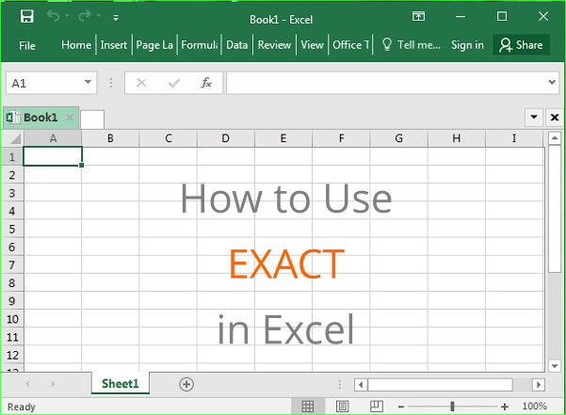
Task: Switch to Page Break Preview icon
Action: click(x=377, y=407)
